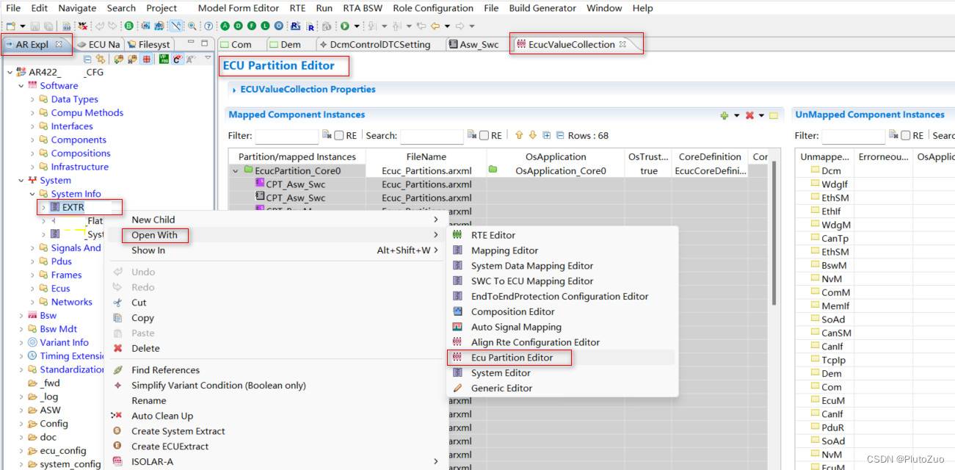Screen dimensions: 955x470
Task: Click the red X delete icon
Action: point(749,115)
